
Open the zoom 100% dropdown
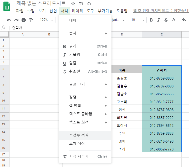[x=47, y=20]
